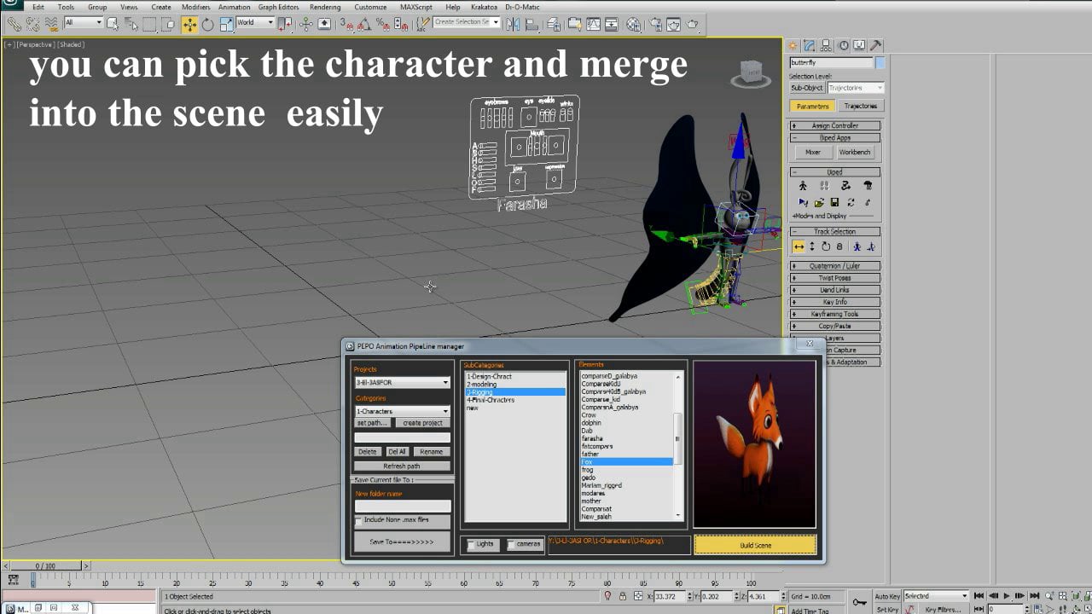Activate the Rotate tool in toolbar
This screenshot has height=614, width=1092.
[x=207, y=24]
